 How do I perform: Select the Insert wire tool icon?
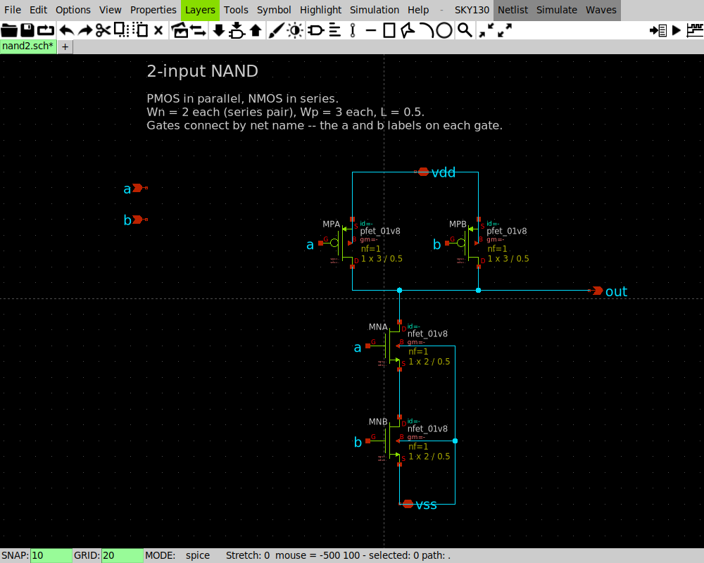click(x=353, y=30)
